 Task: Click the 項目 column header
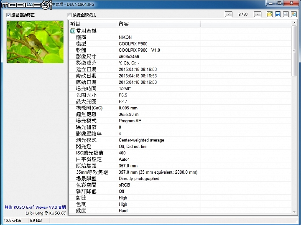(x=93, y=24)
